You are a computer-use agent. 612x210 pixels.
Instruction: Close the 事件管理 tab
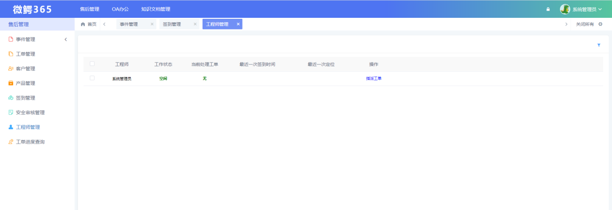[152, 24]
